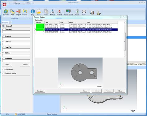Click the blue Info icon

coord(33,11)
